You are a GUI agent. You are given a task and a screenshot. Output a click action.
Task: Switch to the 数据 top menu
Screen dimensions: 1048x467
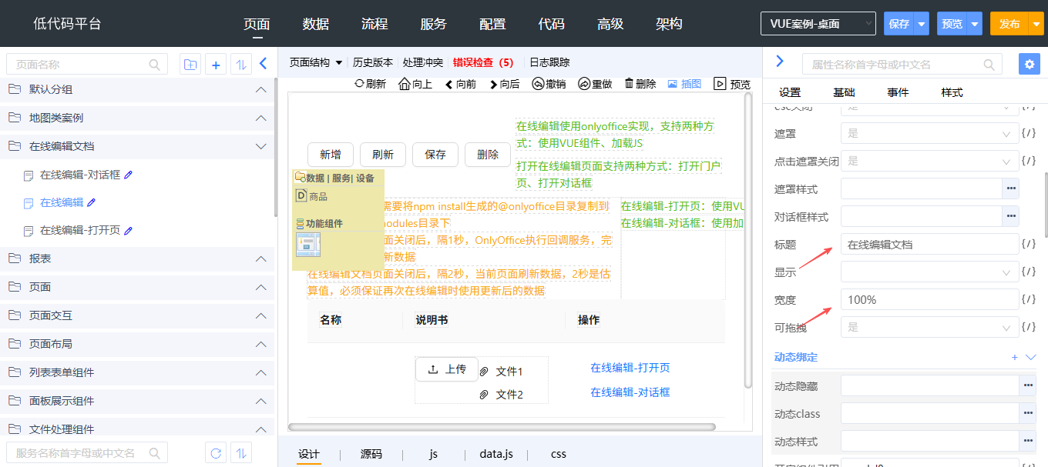(x=316, y=24)
